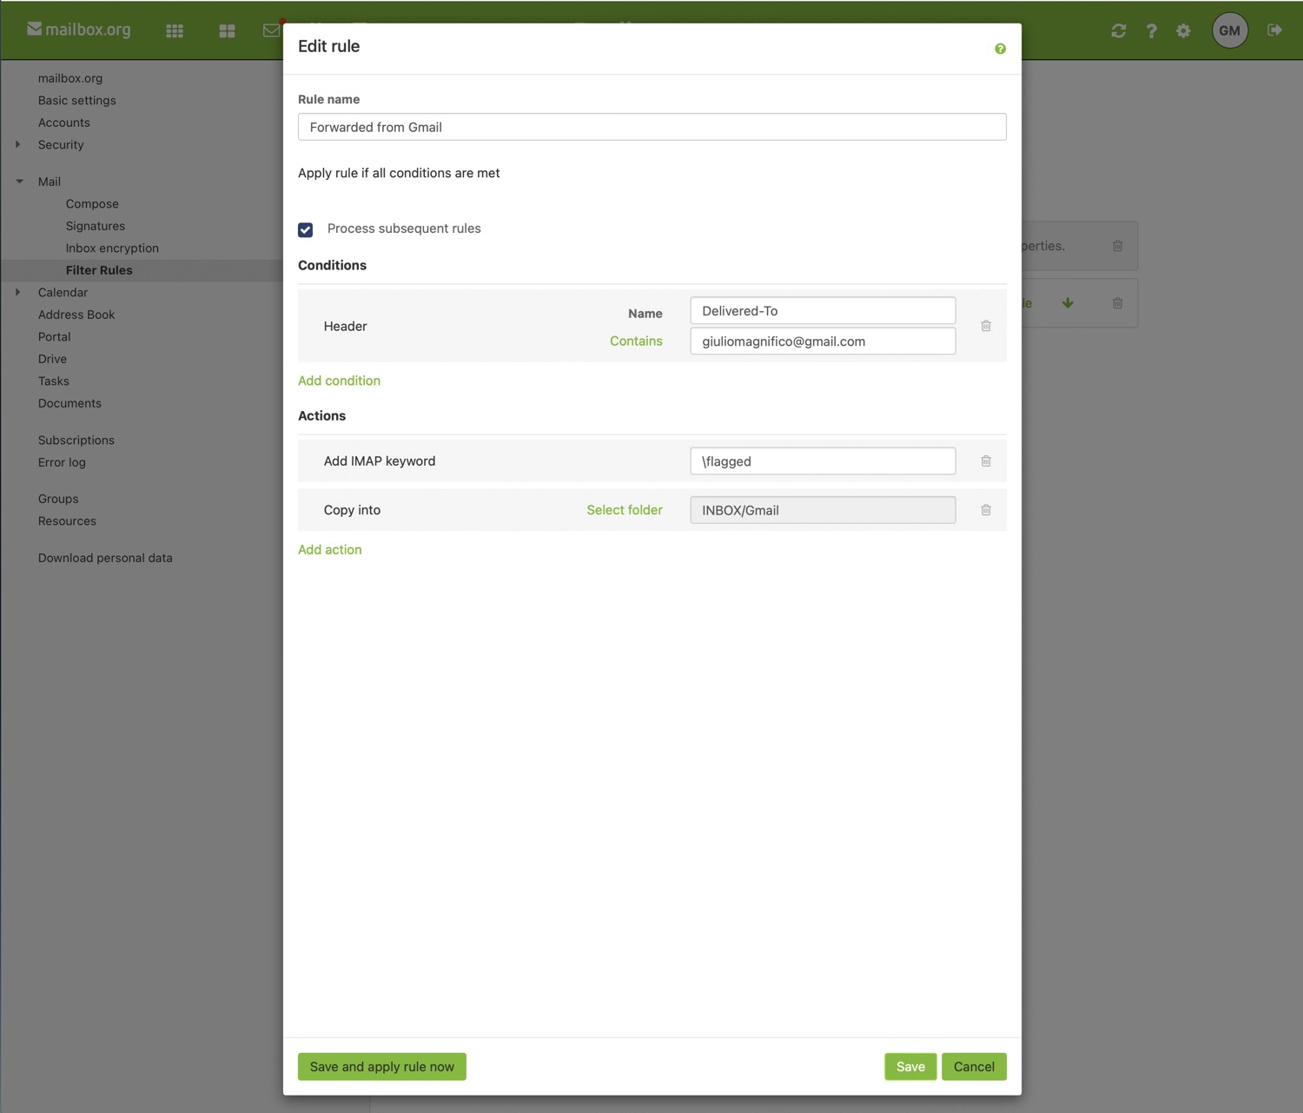Select Filter Rules in sidebar
Viewport: 1303px width, 1113px height.
(99, 270)
